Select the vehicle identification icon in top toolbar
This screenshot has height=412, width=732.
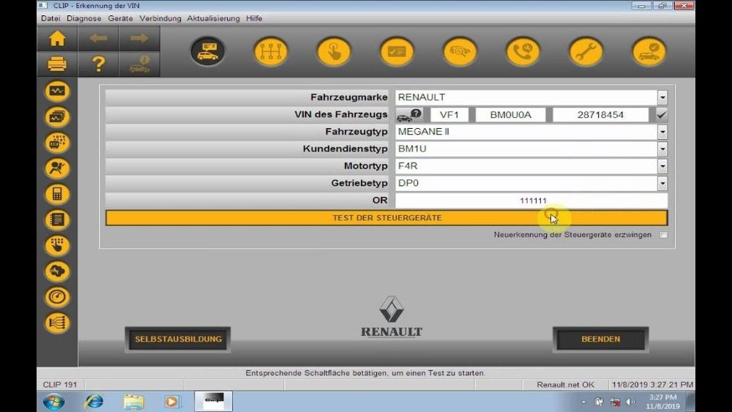tap(208, 51)
